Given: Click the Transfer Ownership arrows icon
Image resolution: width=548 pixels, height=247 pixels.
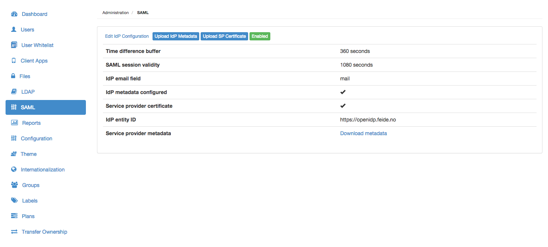Looking at the screenshot, I should click(14, 232).
